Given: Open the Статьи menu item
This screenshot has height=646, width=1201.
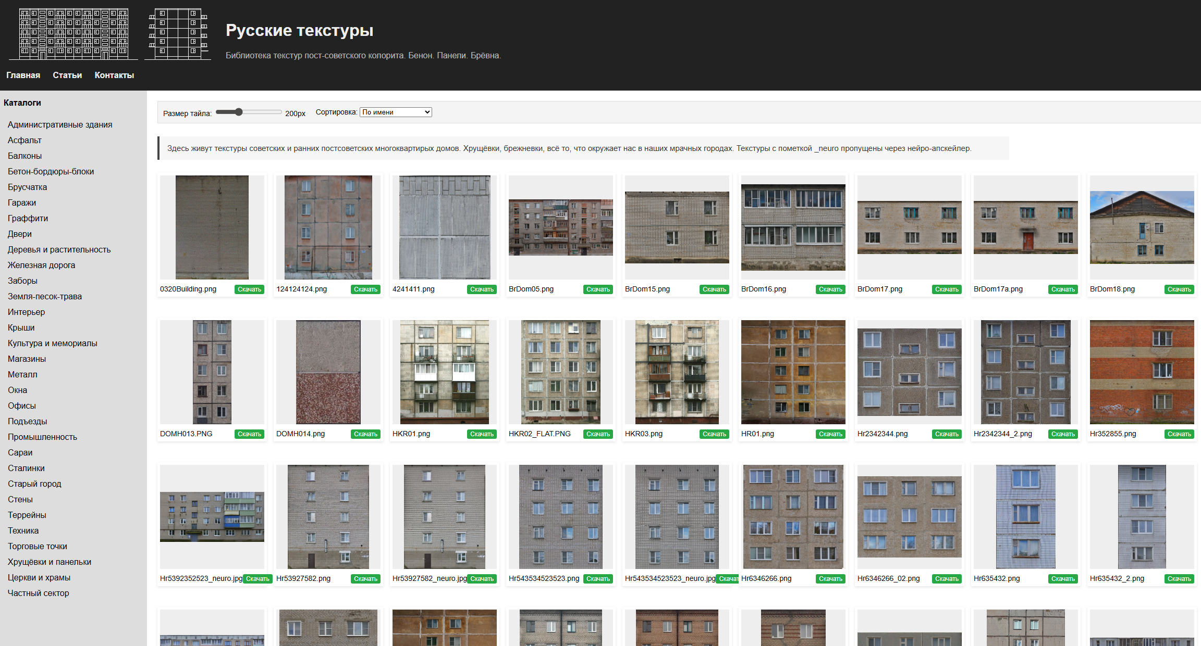Looking at the screenshot, I should (x=67, y=75).
